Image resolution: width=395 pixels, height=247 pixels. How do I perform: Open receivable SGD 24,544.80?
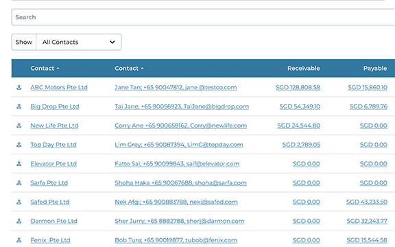299,126
